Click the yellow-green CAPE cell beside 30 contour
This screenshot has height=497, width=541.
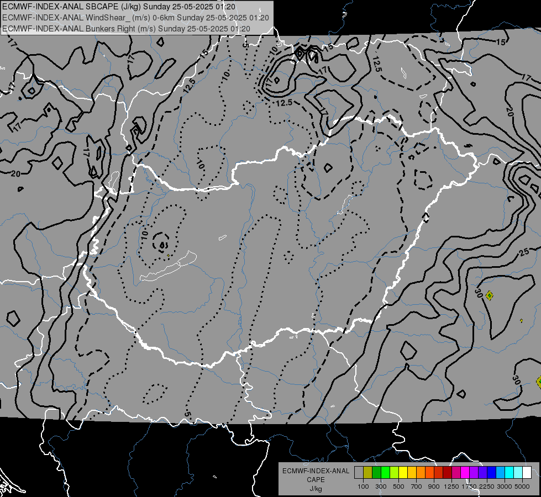point(489,295)
